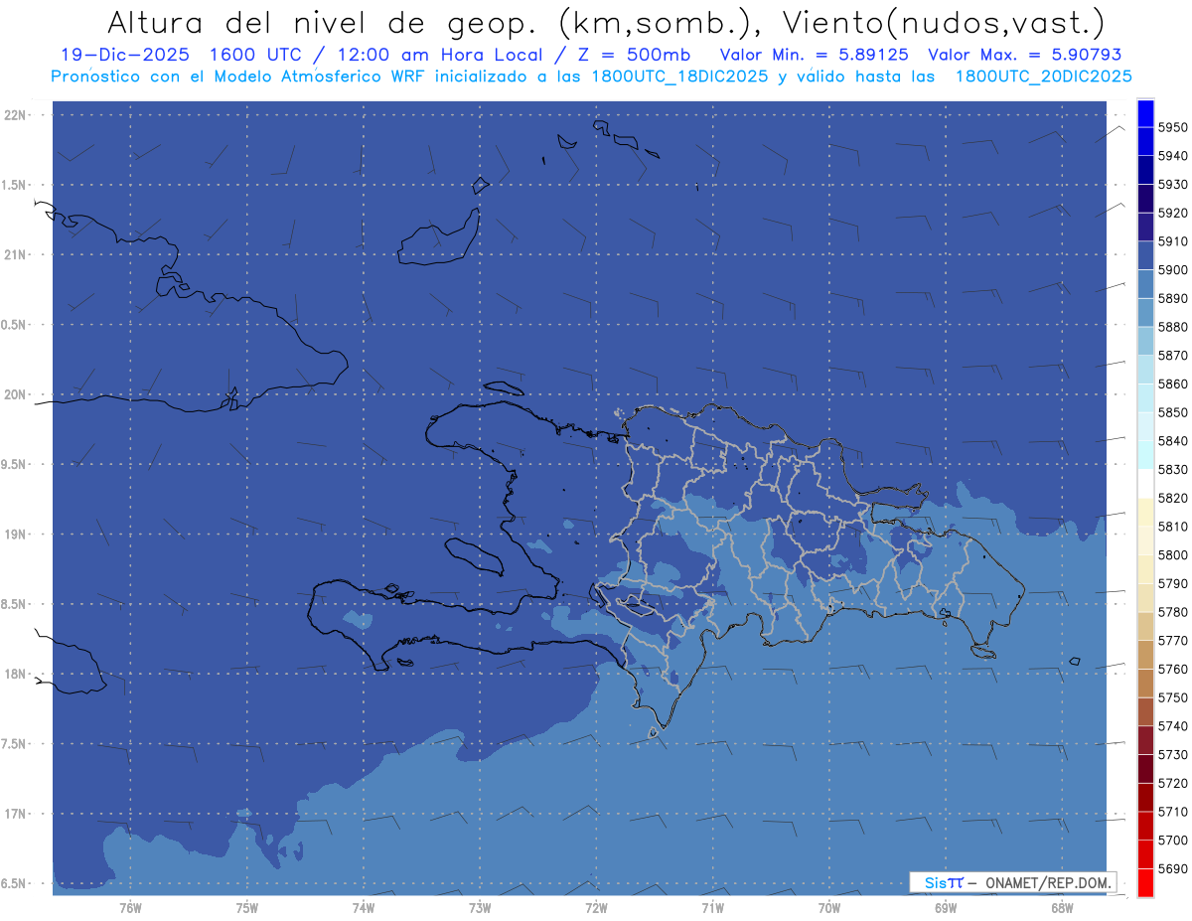Click the '68W' longitude label

pyautogui.click(x=1062, y=907)
